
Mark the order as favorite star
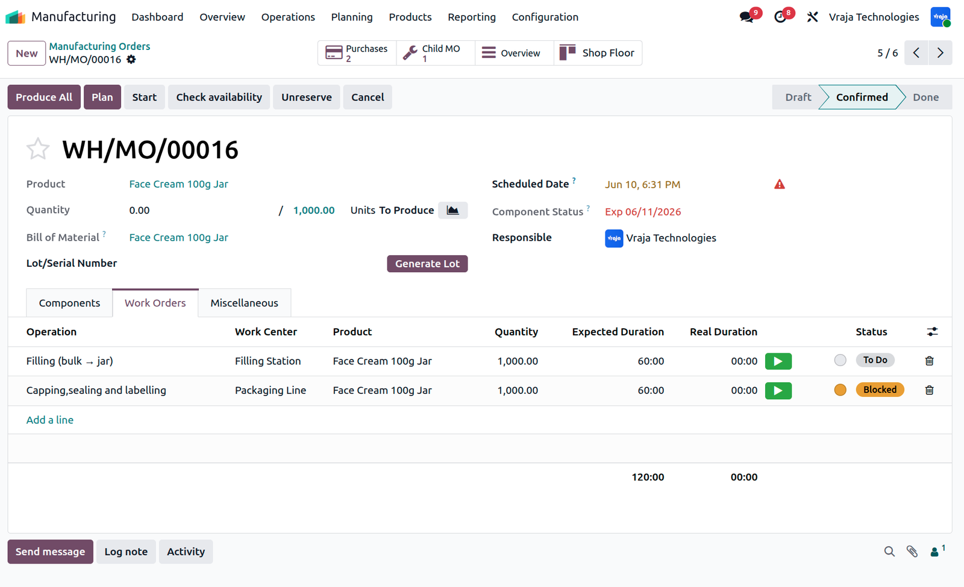pyautogui.click(x=38, y=149)
